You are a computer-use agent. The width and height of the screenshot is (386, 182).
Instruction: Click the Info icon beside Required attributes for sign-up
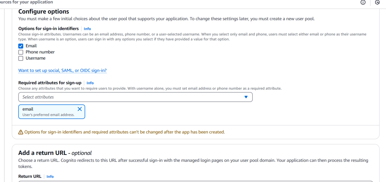pyautogui.click(x=90, y=83)
